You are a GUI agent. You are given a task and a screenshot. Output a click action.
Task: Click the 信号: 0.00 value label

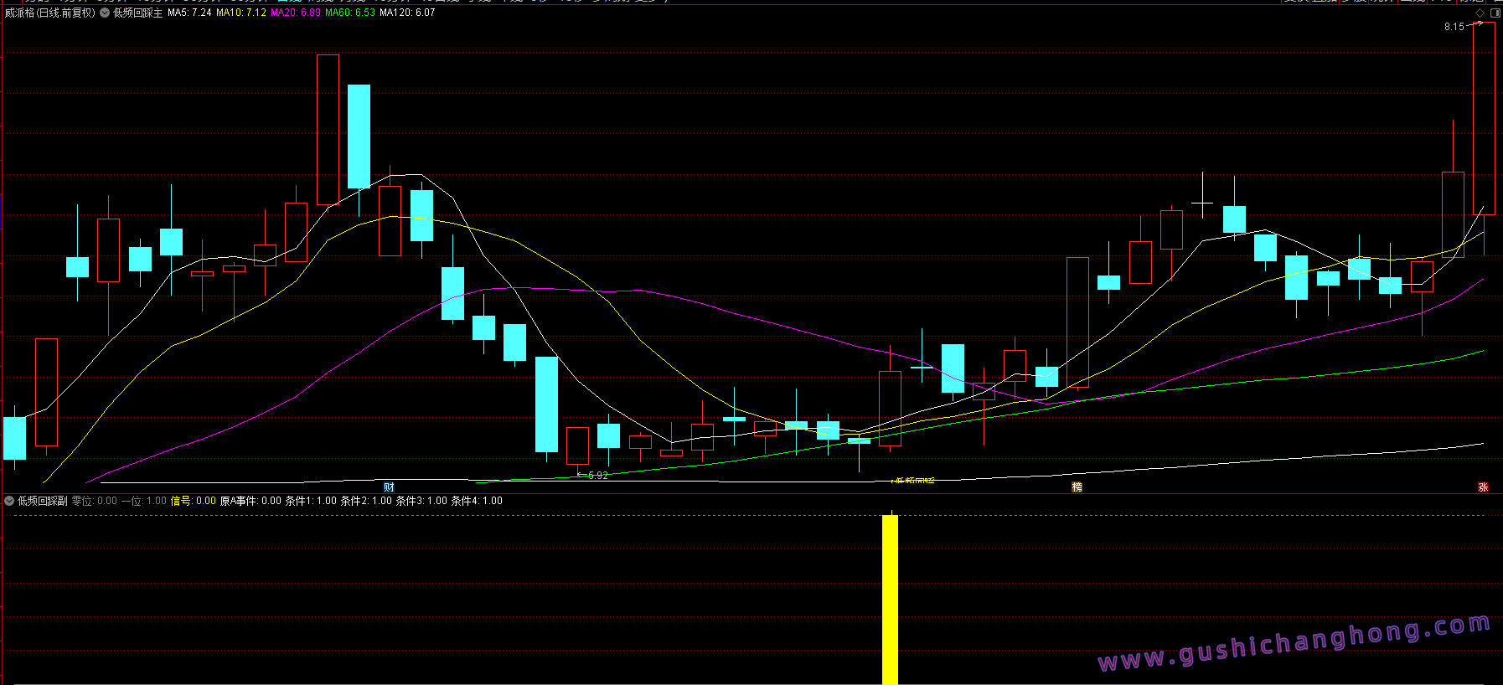[194, 501]
